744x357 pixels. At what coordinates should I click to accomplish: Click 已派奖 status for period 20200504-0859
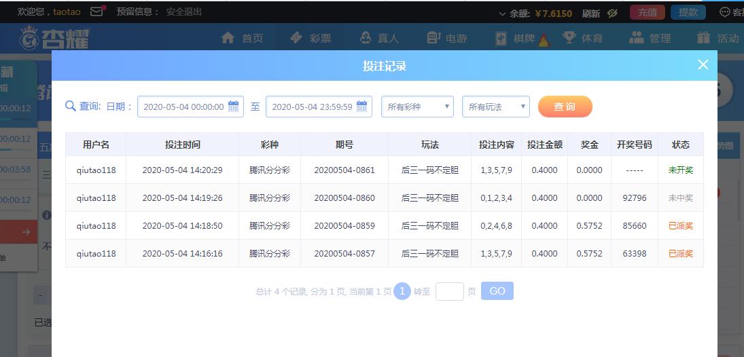[681, 226]
